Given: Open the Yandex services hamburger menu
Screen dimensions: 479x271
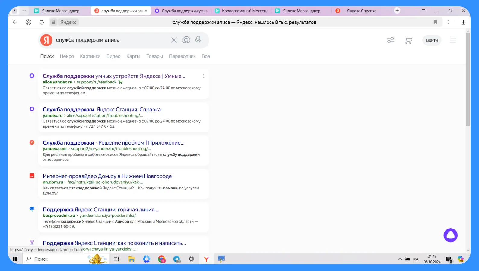Looking at the screenshot, I should (453, 40).
